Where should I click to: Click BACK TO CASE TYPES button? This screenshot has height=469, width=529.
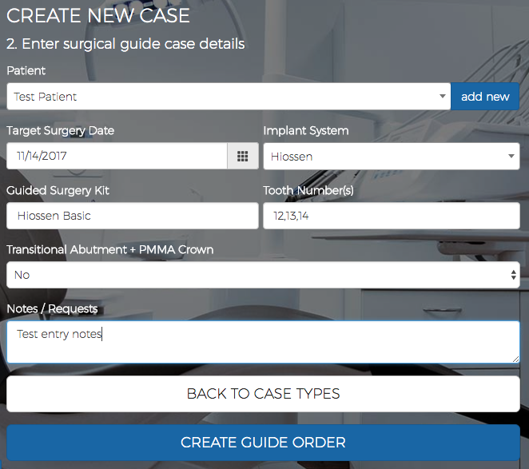pos(263,394)
